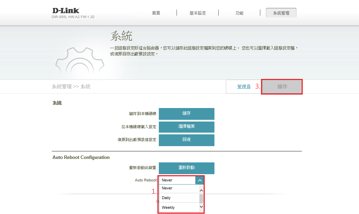Click the 重新啟動 button

[186, 168]
